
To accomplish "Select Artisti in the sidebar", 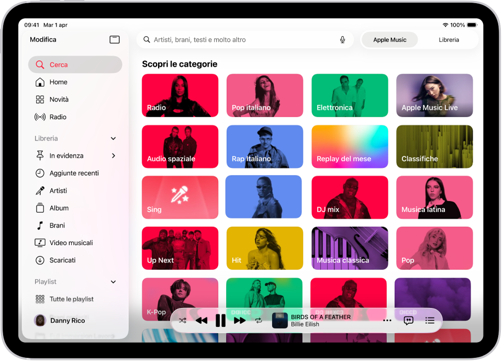I will click(x=58, y=190).
